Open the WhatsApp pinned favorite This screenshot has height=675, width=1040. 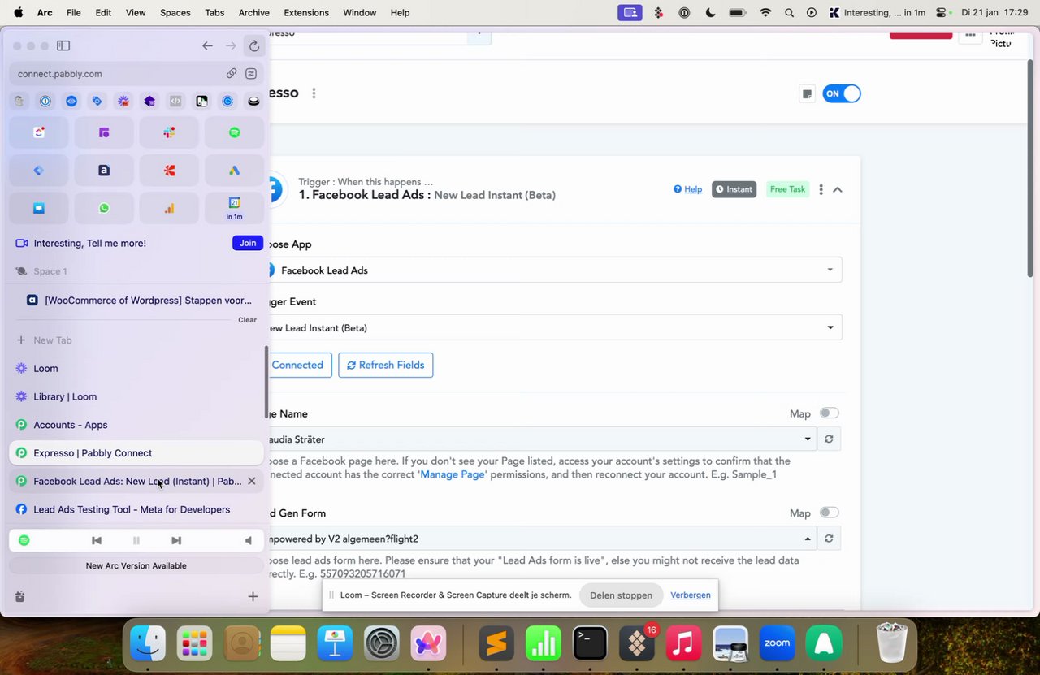[x=104, y=208]
